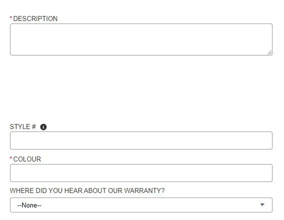Click the COLOUR field label

coord(27,159)
